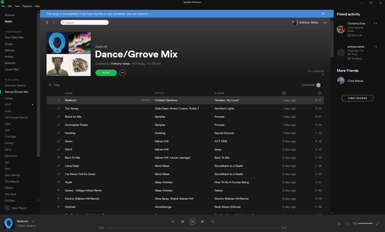Open the Northern Lights album link
Viewport: 385px width, 232px height.
pos(224,108)
